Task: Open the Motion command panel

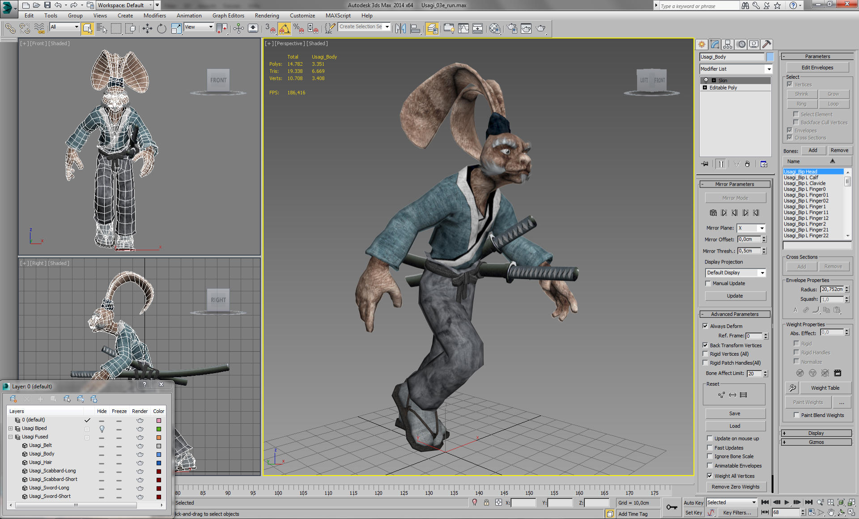Action: [741, 44]
